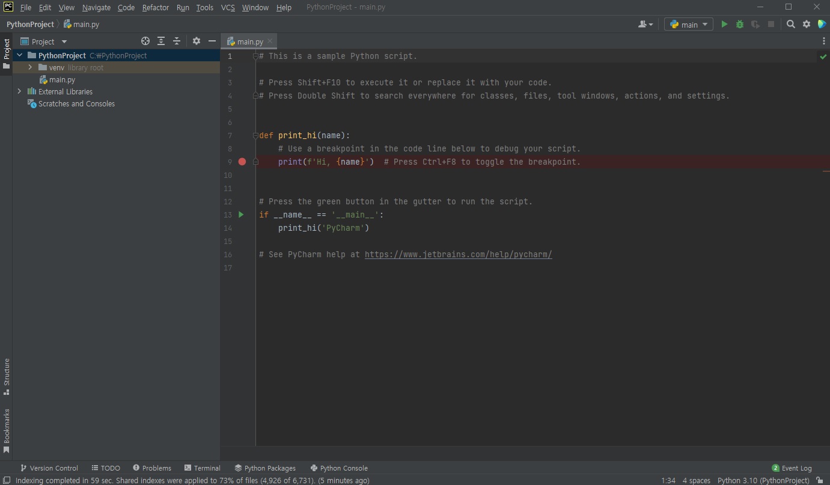Open the Navigate menu
The image size is (830, 485).
(96, 7)
